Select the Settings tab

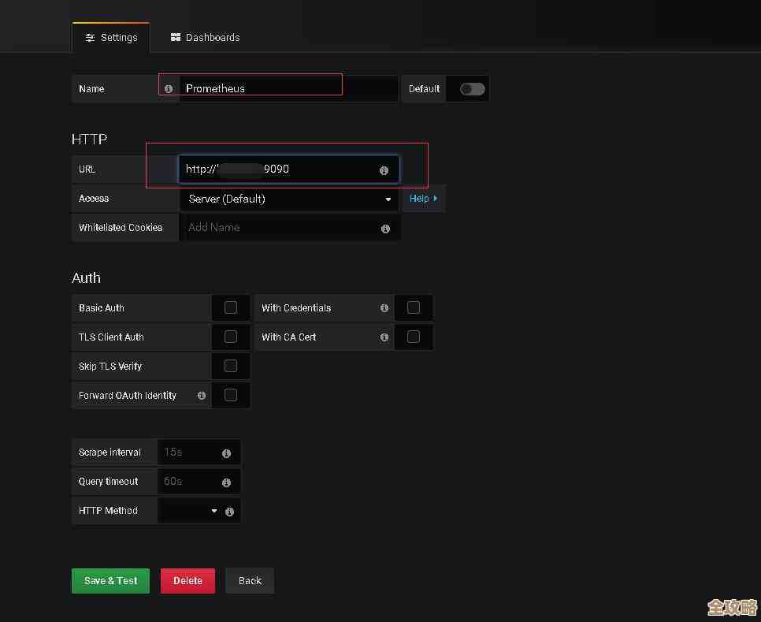pos(111,37)
